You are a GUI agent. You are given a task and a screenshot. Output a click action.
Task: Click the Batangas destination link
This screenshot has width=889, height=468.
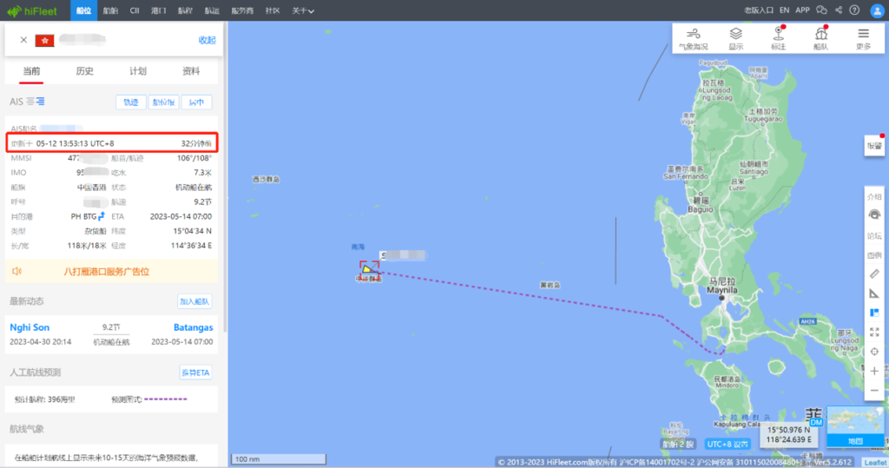(193, 327)
